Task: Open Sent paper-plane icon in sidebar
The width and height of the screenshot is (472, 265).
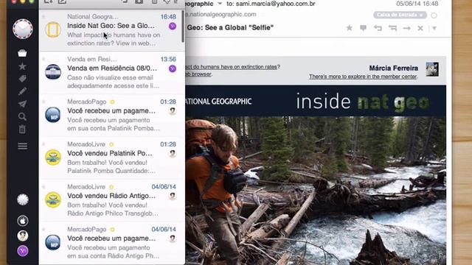Action: [x=22, y=104]
